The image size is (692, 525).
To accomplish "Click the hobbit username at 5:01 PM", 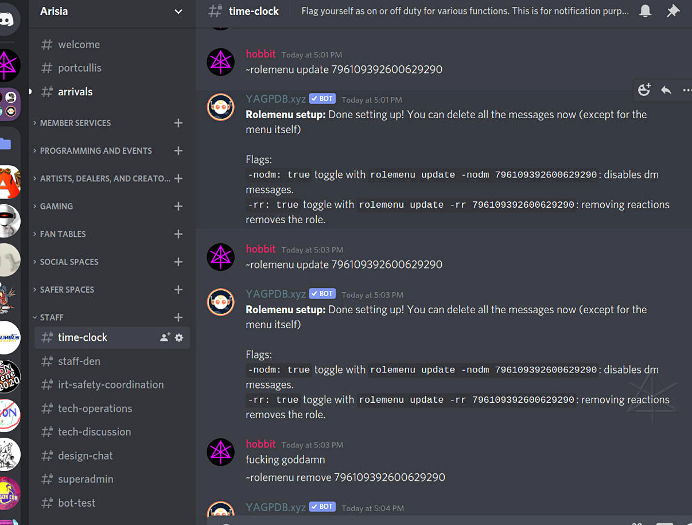I will tap(261, 54).
